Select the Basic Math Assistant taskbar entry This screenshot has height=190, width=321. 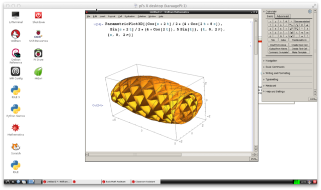[116, 181]
